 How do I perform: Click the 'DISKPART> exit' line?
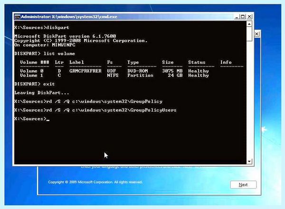pos(34,84)
